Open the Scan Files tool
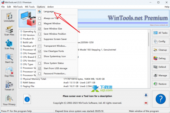170x113 pixels. [x=9, y=31]
